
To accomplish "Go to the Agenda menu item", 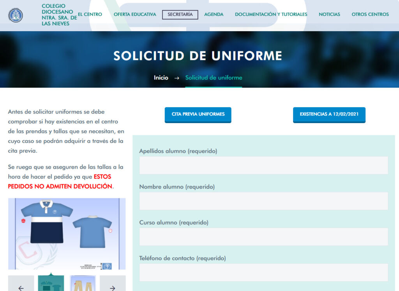I will point(214,14).
